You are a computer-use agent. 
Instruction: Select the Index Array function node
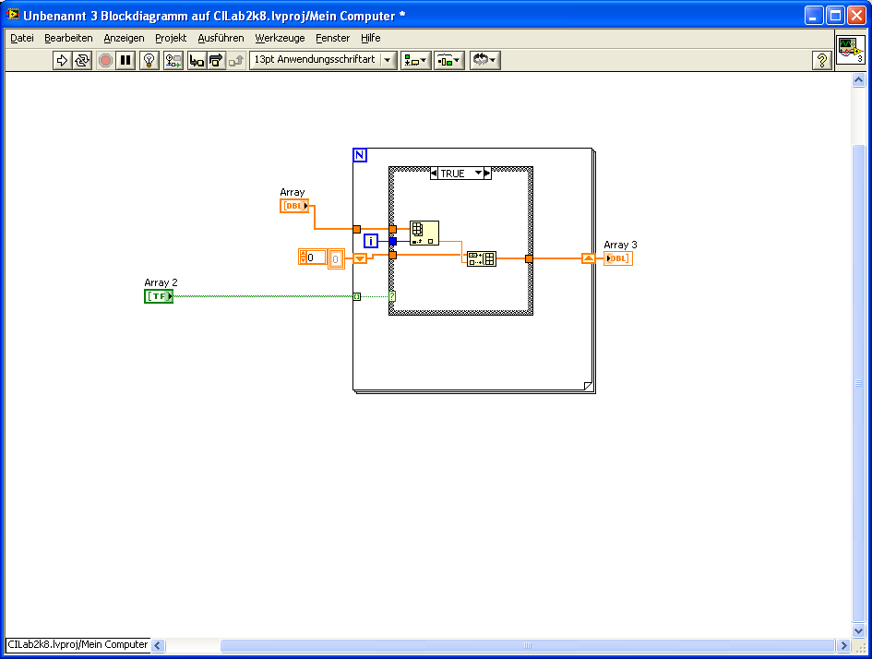[x=424, y=233]
